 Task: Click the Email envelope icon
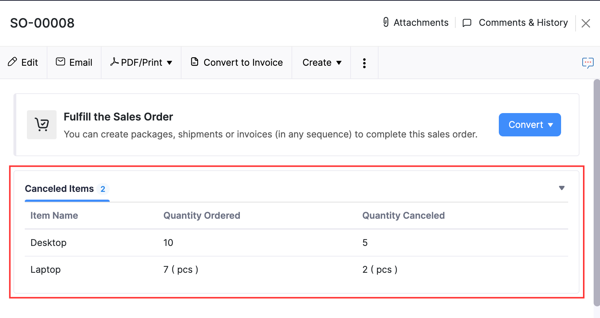[60, 61]
